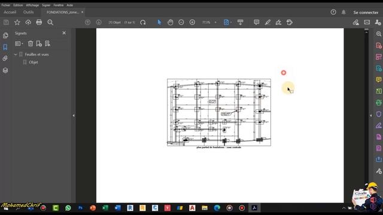
Task: Open the sign document pen tool
Action: pos(278,23)
